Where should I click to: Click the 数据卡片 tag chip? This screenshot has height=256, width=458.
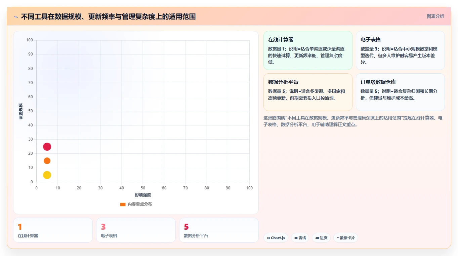click(346, 238)
